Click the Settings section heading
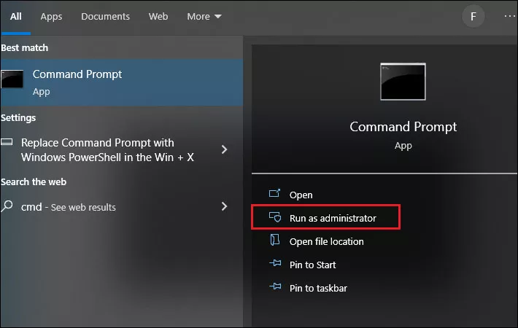518x328 pixels. click(x=18, y=118)
